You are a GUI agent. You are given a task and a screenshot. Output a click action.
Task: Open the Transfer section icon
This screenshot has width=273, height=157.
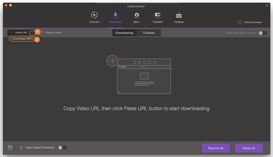click(x=158, y=17)
